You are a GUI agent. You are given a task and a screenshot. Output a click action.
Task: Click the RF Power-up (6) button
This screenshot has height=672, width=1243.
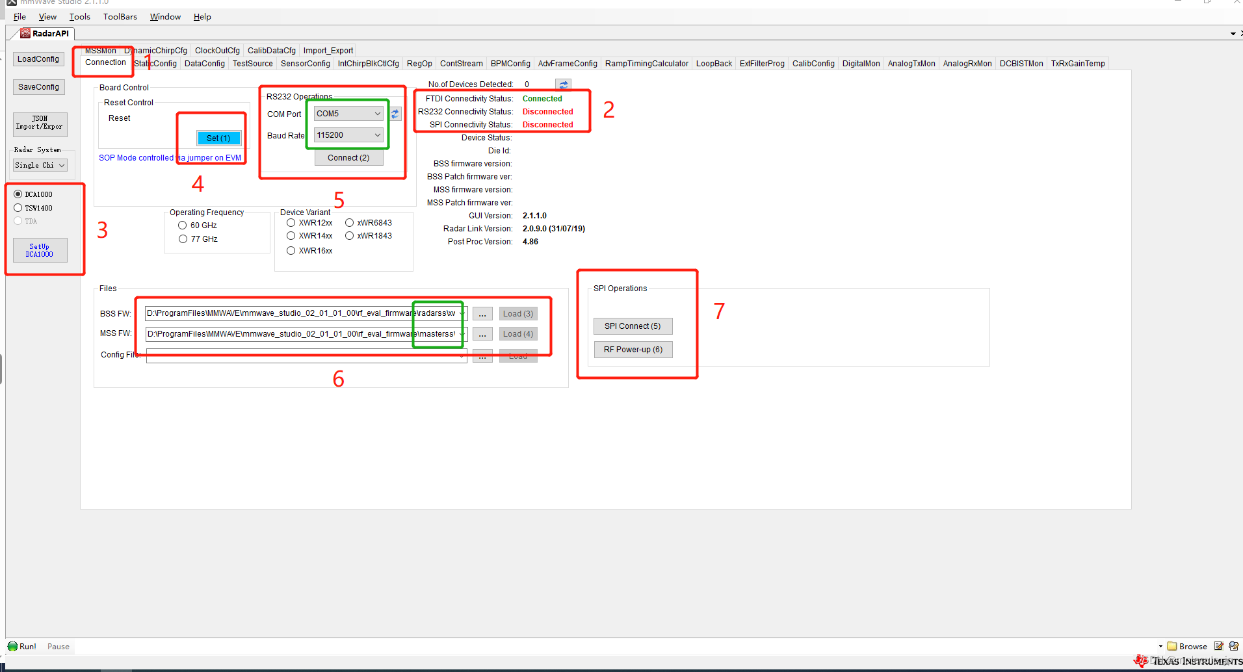tap(633, 350)
